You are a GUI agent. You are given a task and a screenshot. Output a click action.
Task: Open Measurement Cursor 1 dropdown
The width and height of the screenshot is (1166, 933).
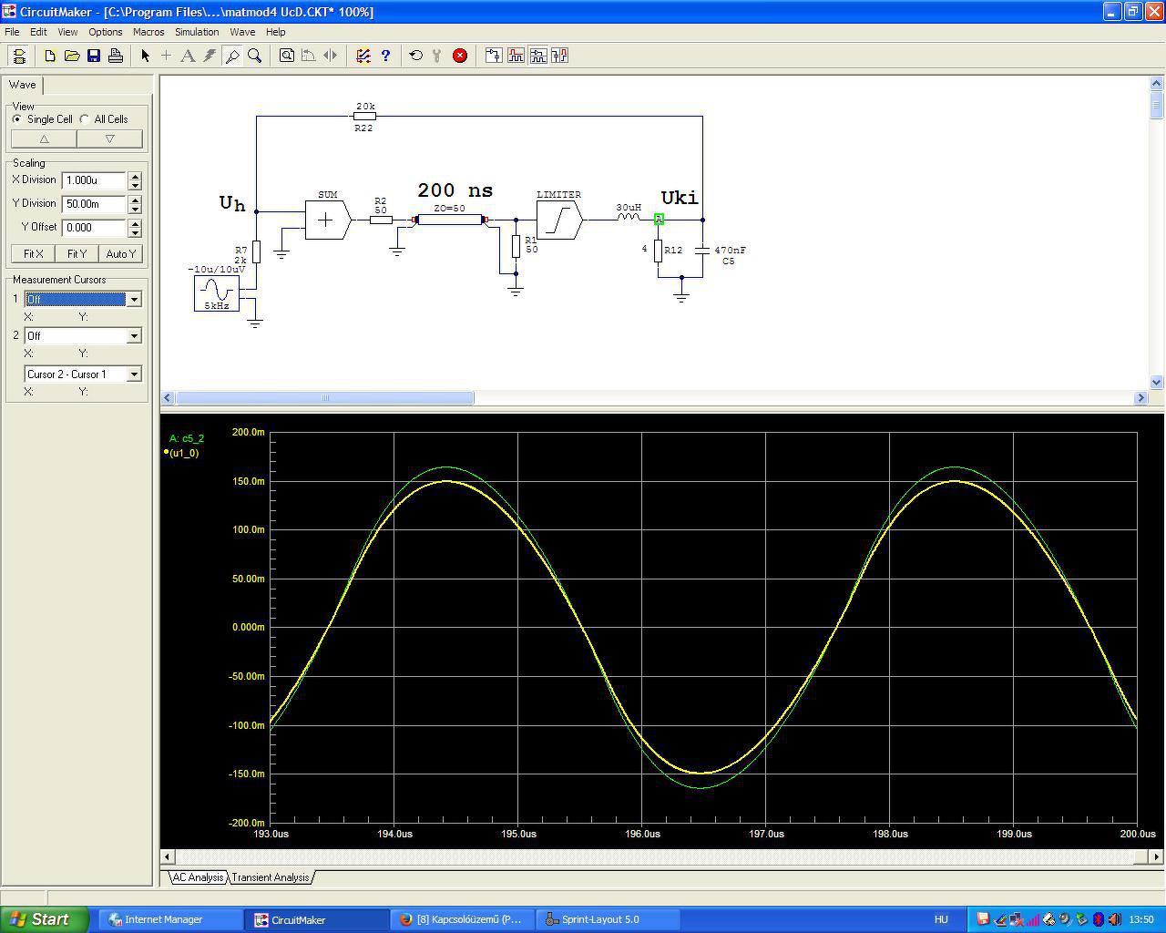point(134,300)
